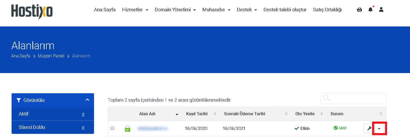The width and height of the screenshot is (410, 137).
Task: Click the domain search field
Action: (x=354, y=98)
